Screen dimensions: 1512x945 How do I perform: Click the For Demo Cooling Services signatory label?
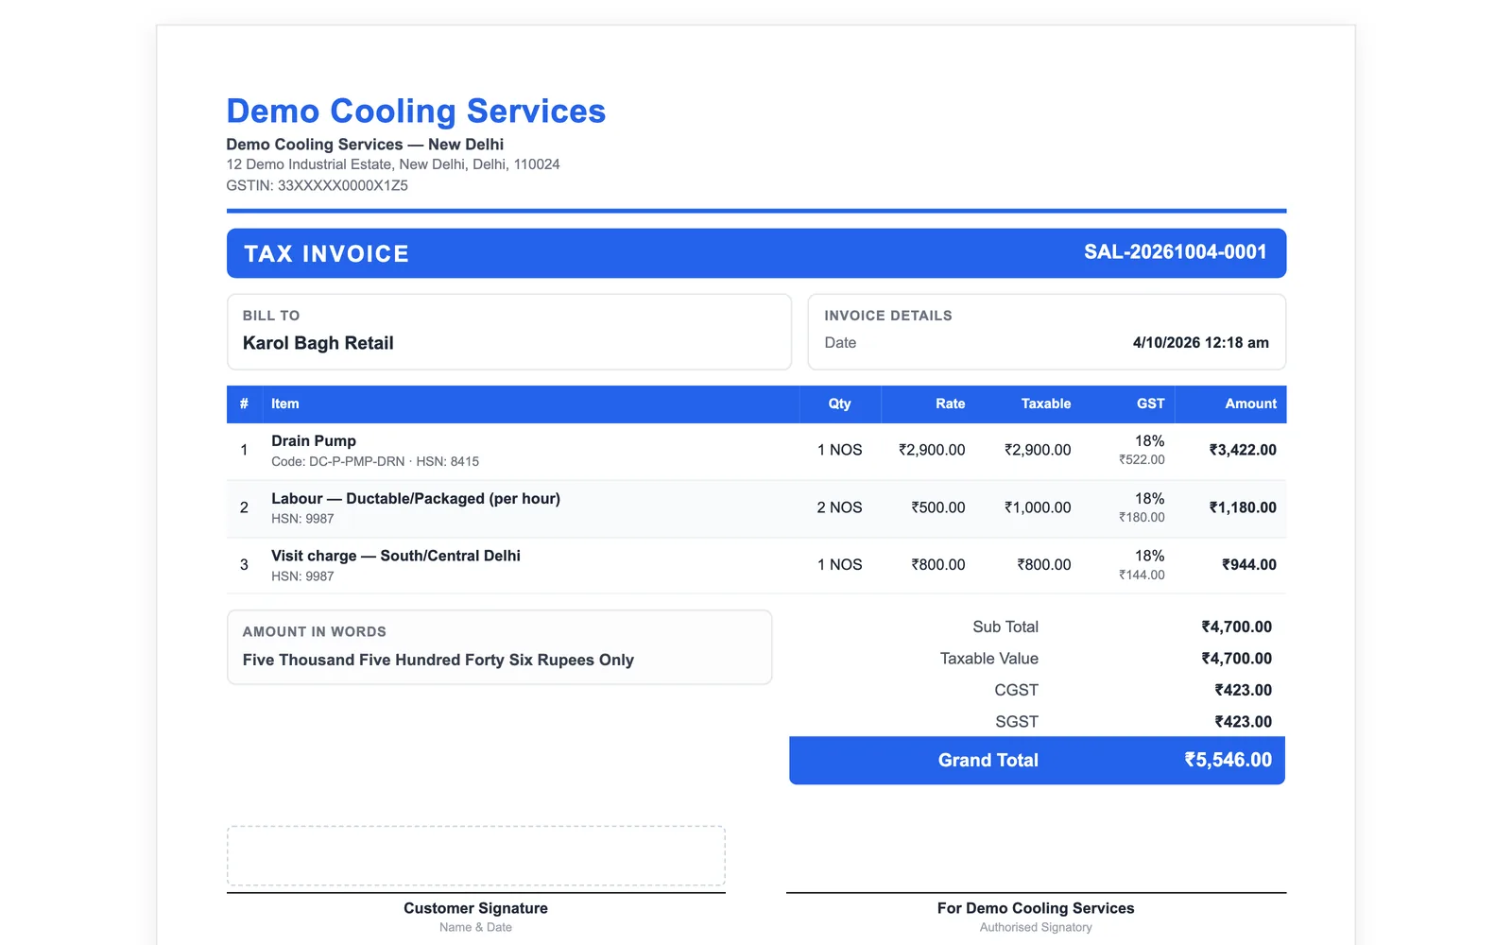point(1036,909)
